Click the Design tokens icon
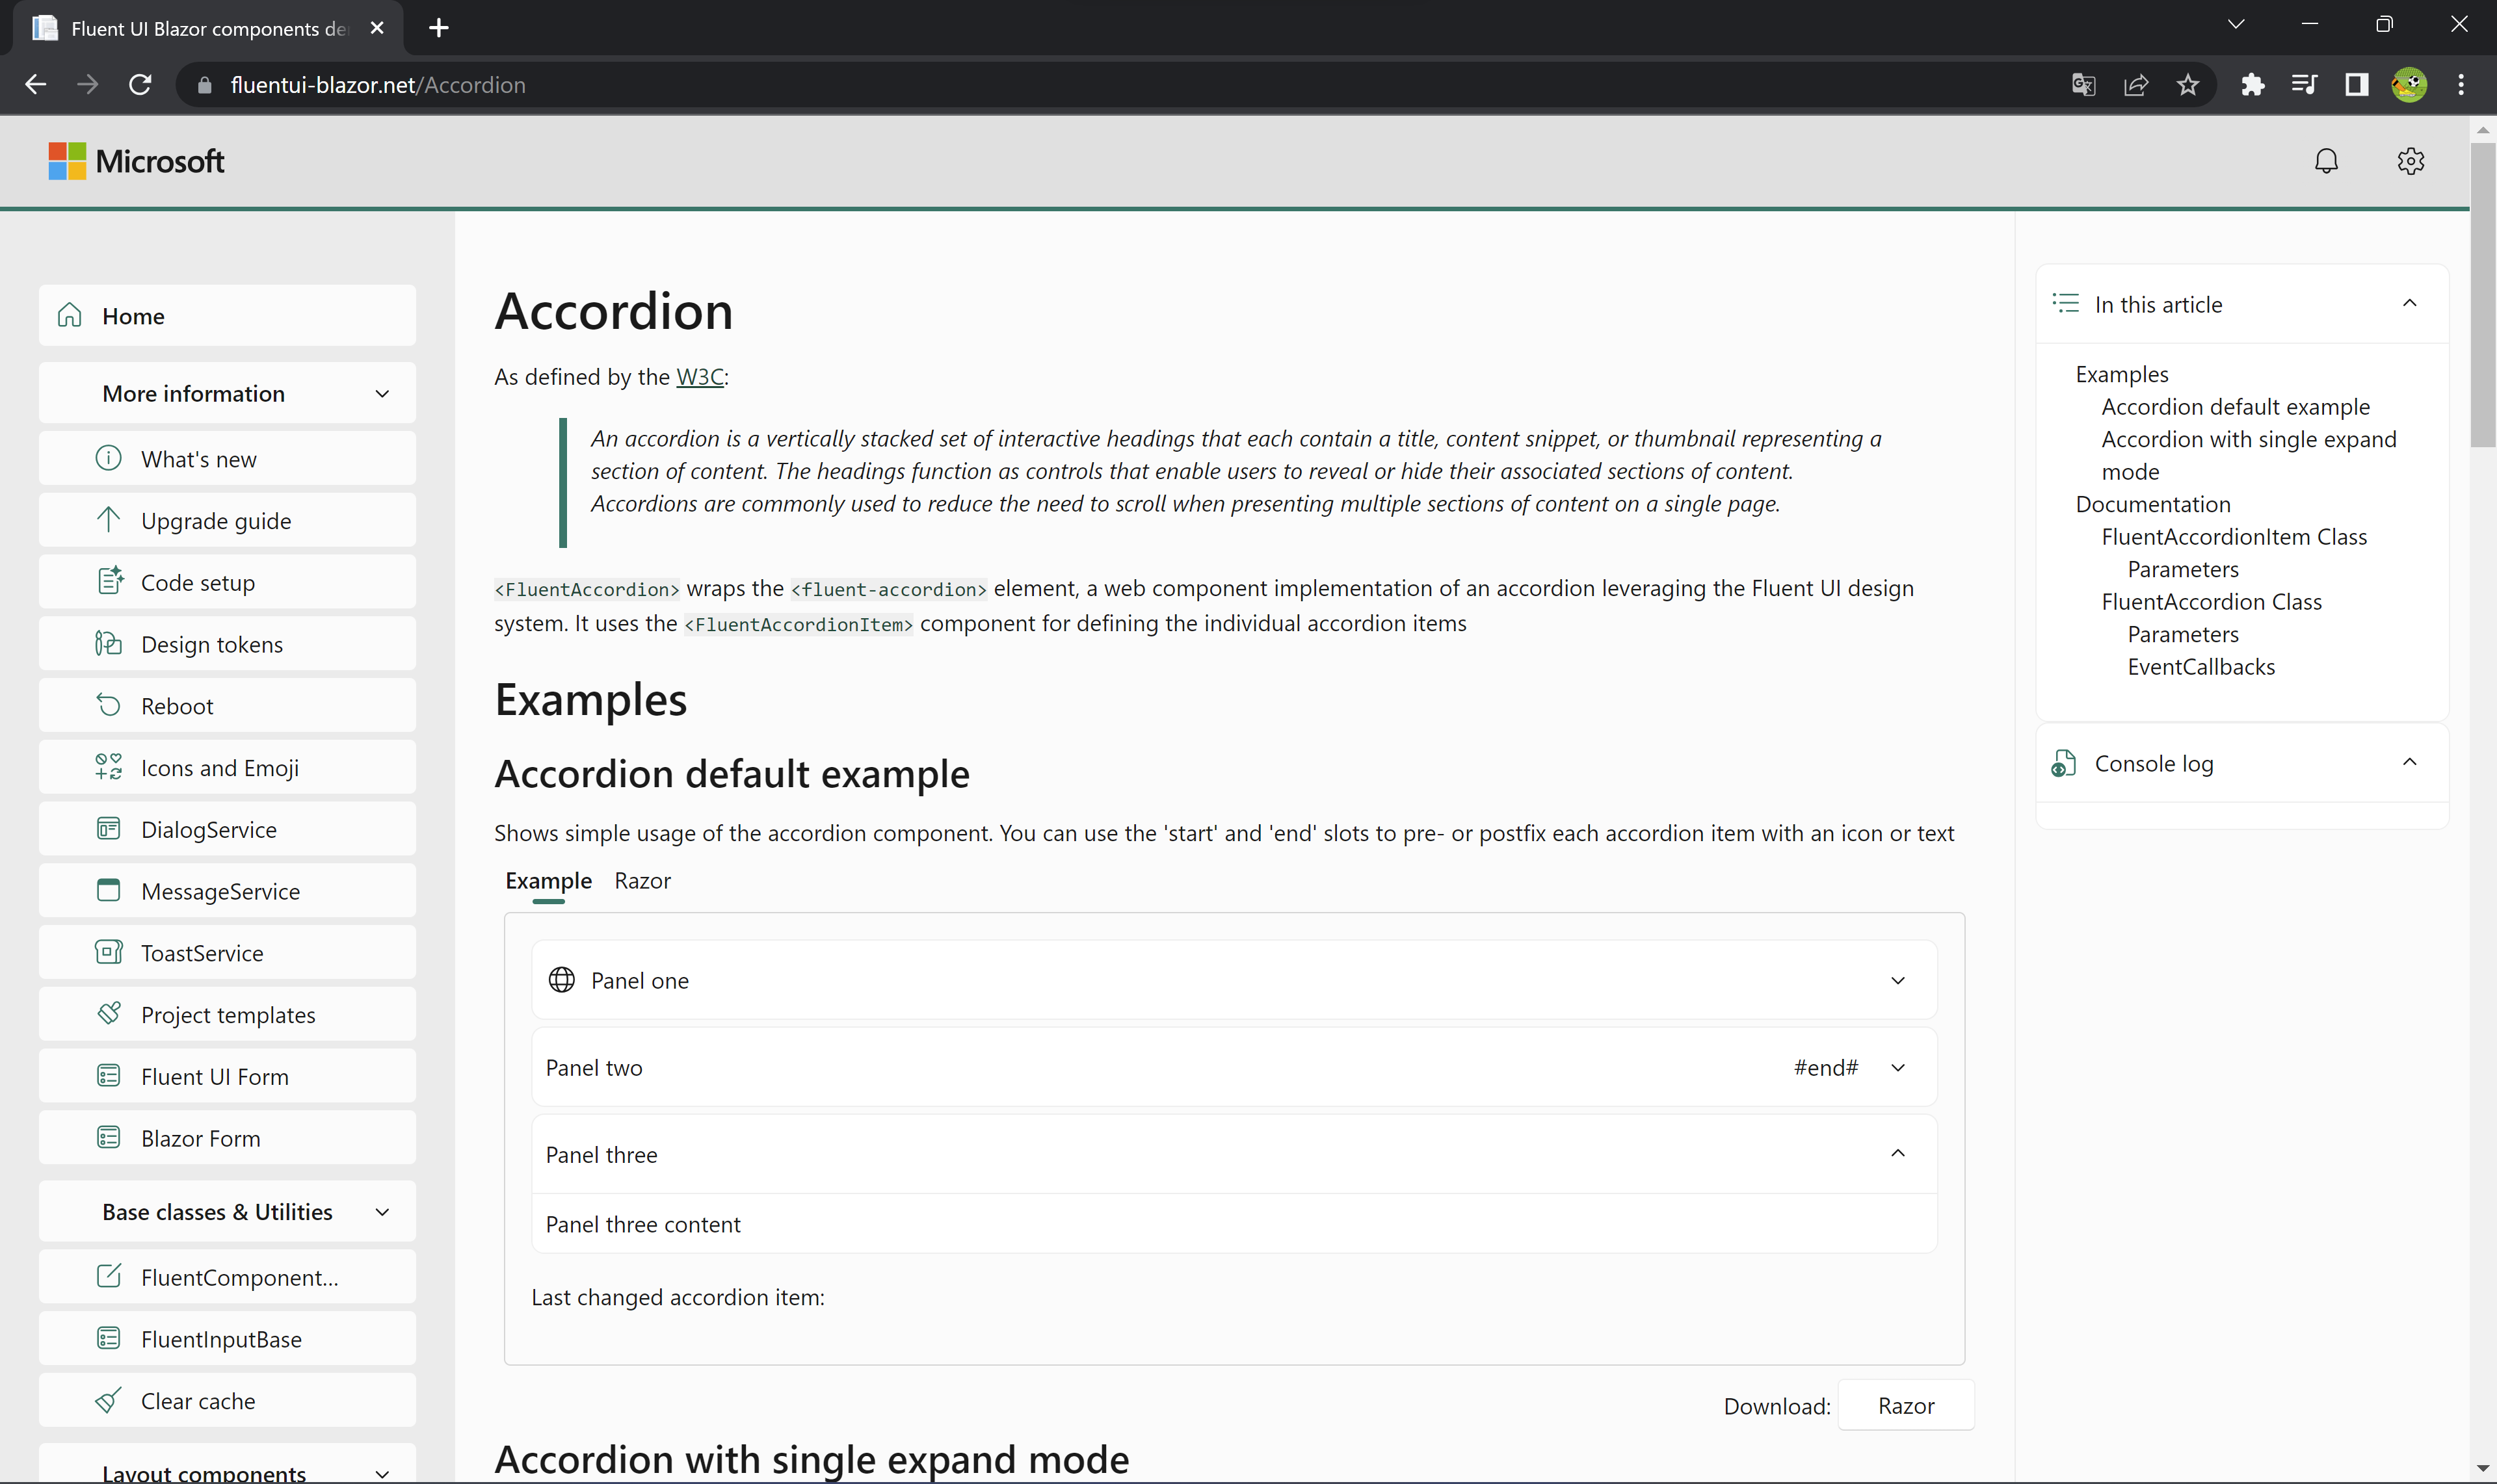 tap(108, 643)
